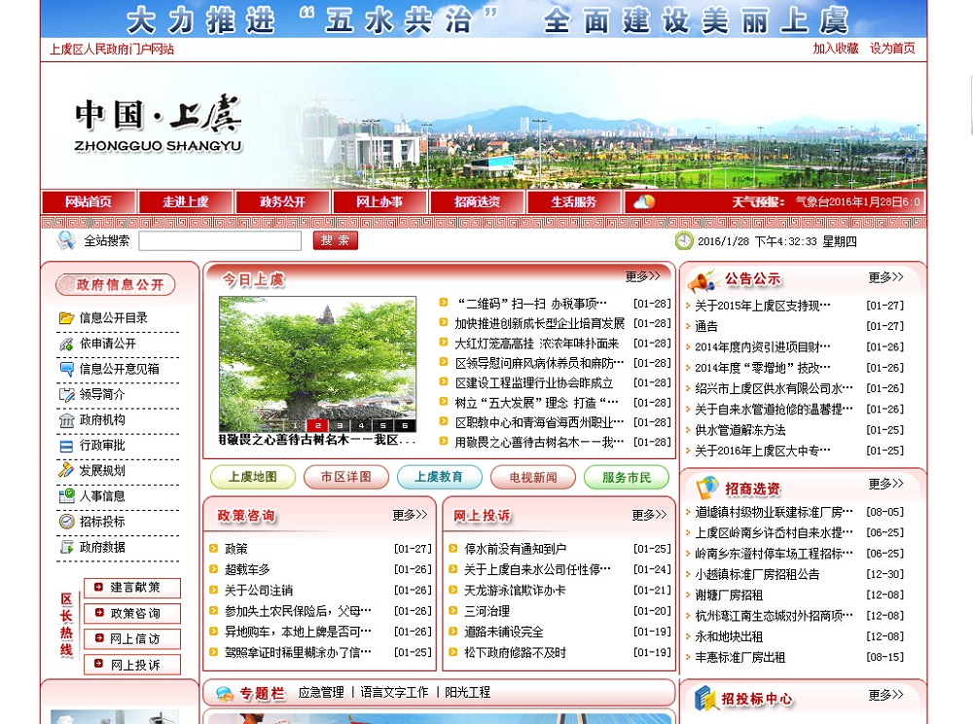Click the 全站搜索 text input field
This screenshot has height=724, width=973.
pos(220,241)
